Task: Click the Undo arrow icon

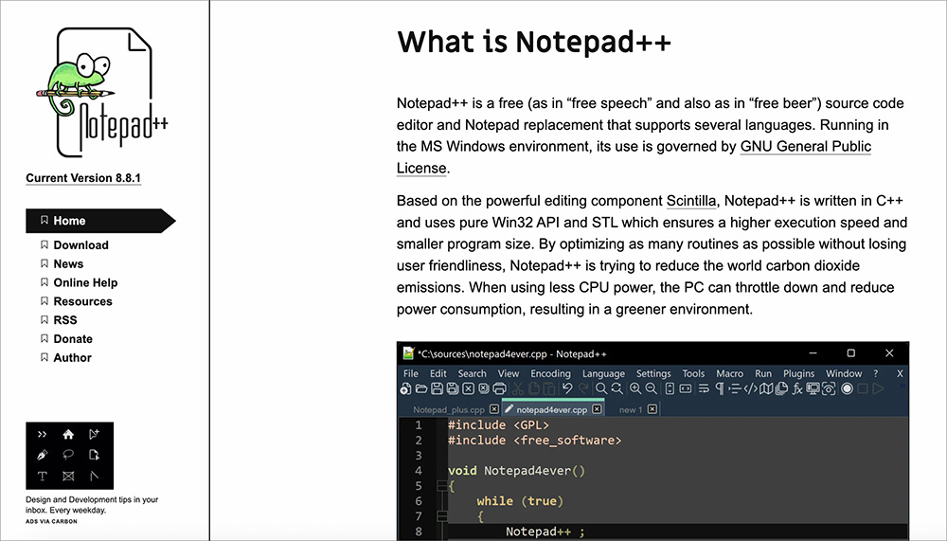Action: [x=567, y=388]
